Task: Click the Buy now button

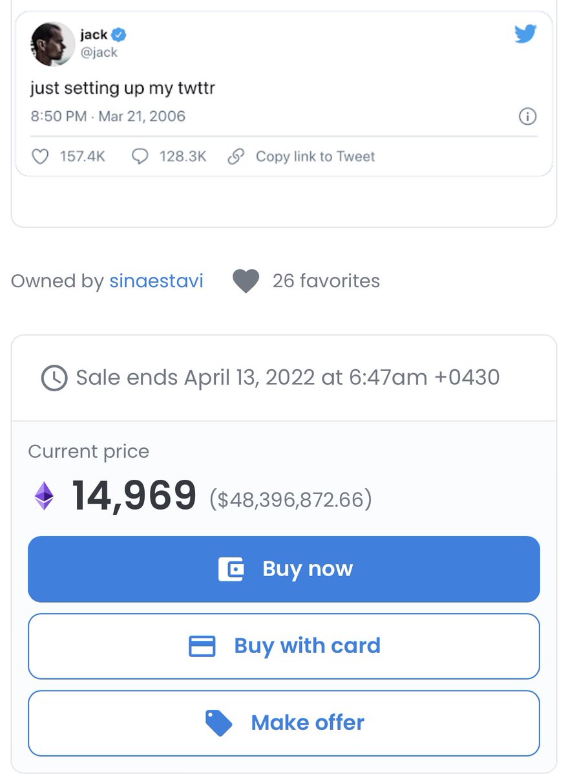Action: pos(284,569)
